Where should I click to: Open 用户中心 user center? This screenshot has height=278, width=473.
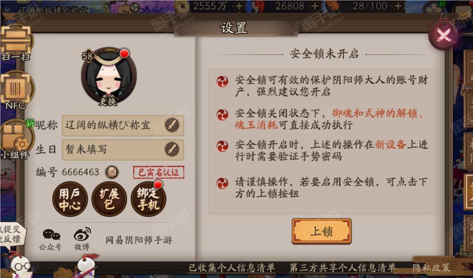[x=70, y=199]
